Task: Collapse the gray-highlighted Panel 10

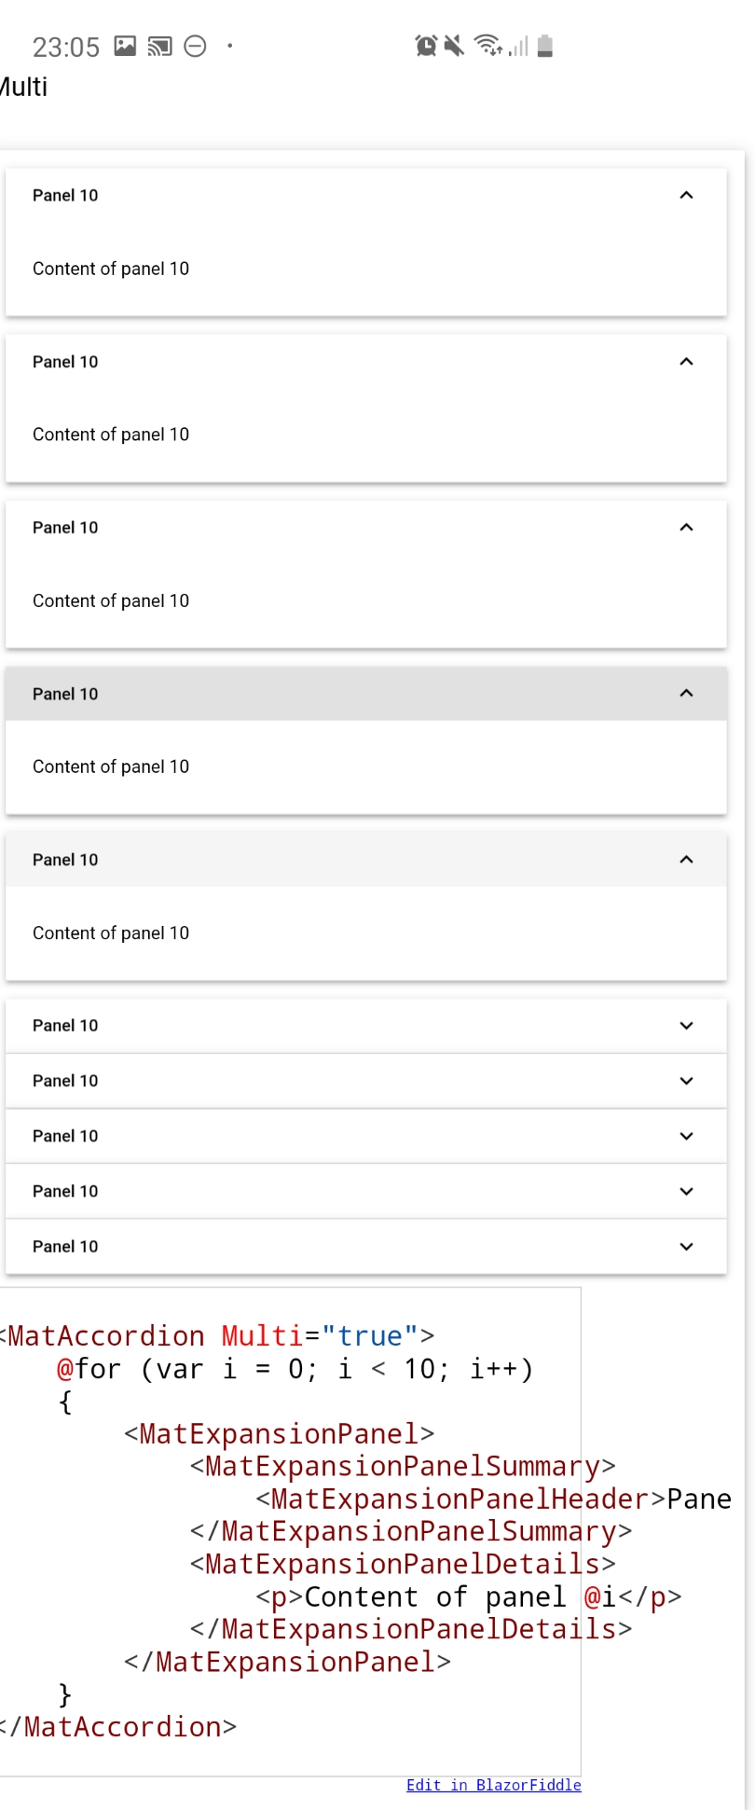Action: [687, 693]
